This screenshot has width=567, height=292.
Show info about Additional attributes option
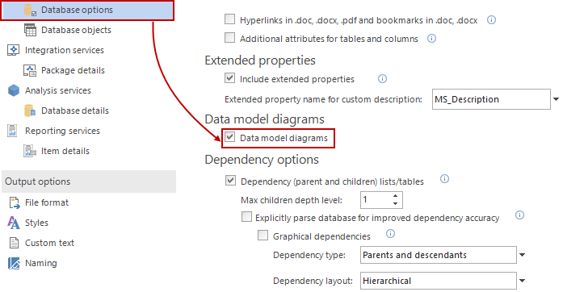(431, 38)
